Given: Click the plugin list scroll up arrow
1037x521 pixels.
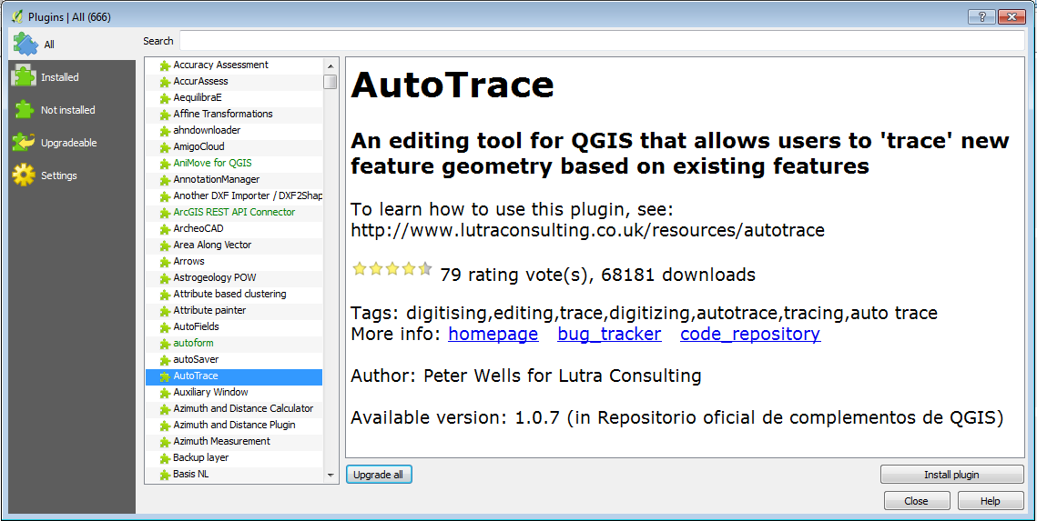Looking at the screenshot, I should [330, 65].
